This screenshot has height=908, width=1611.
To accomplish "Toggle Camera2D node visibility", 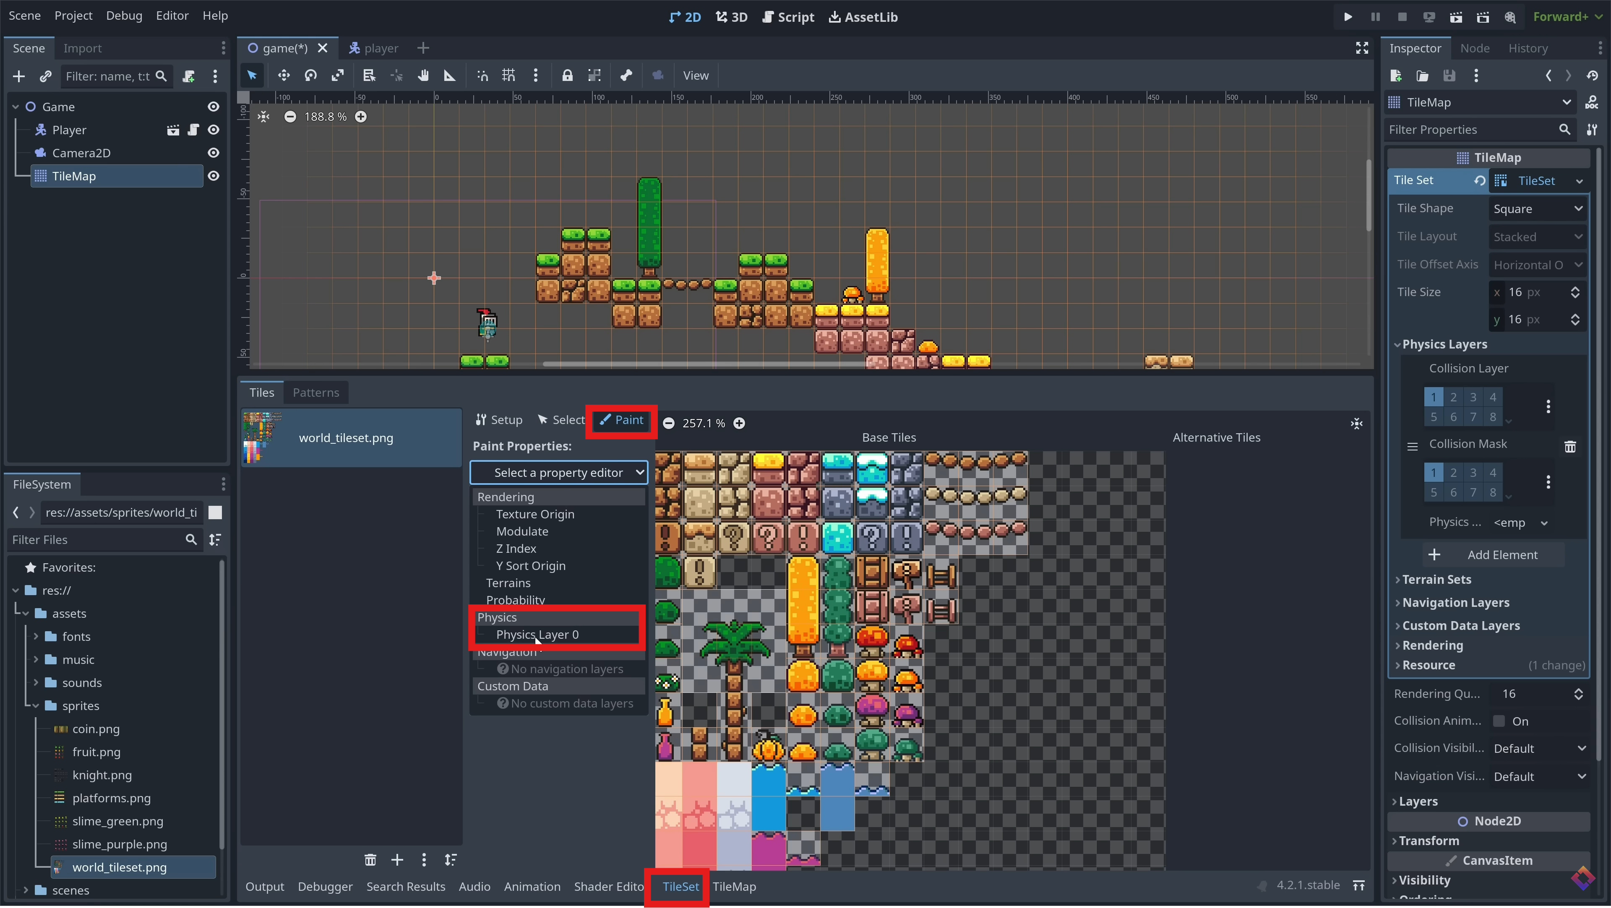I will 213,153.
